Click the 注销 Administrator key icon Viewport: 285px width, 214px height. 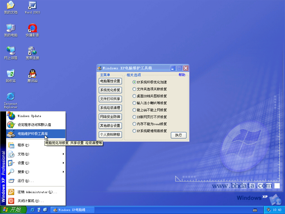click(x=11, y=192)
